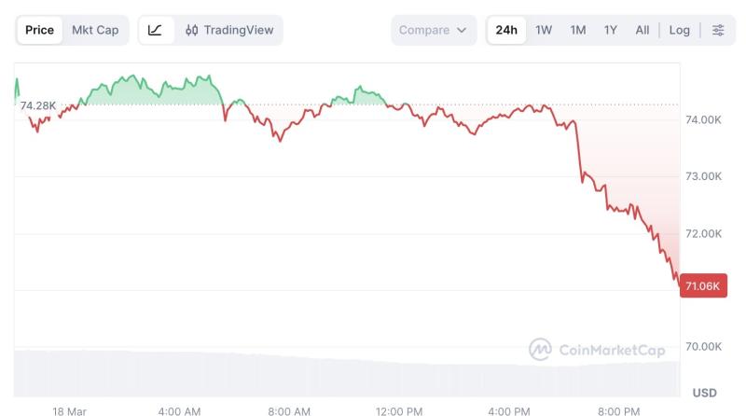Switch to the TradingView chart mode

(229, 30)
